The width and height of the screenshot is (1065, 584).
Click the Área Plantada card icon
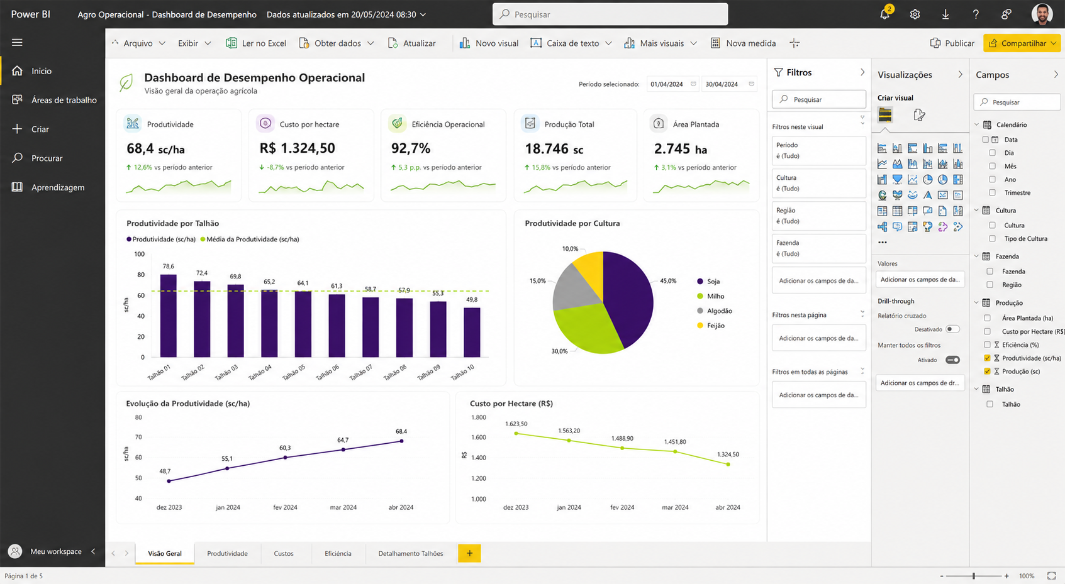coord(659,123)
